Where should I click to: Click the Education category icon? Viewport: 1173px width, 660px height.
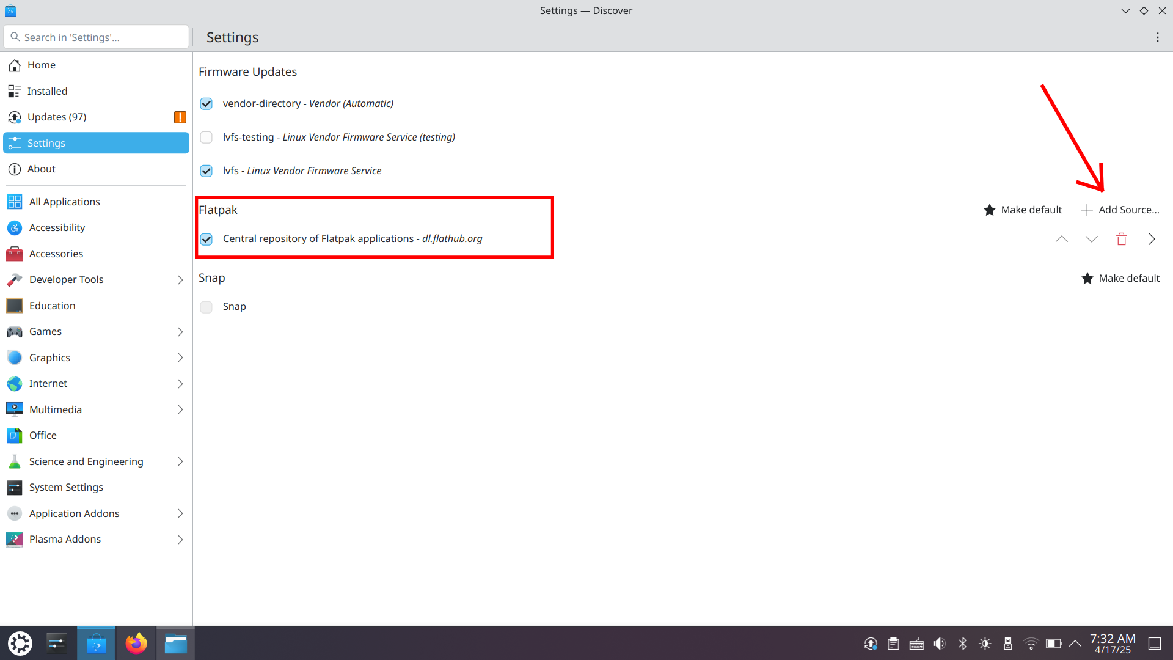pyautogui.click(x=15, y=306)
